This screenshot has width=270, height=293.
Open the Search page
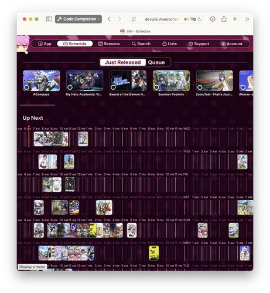(x=141, y=43)
